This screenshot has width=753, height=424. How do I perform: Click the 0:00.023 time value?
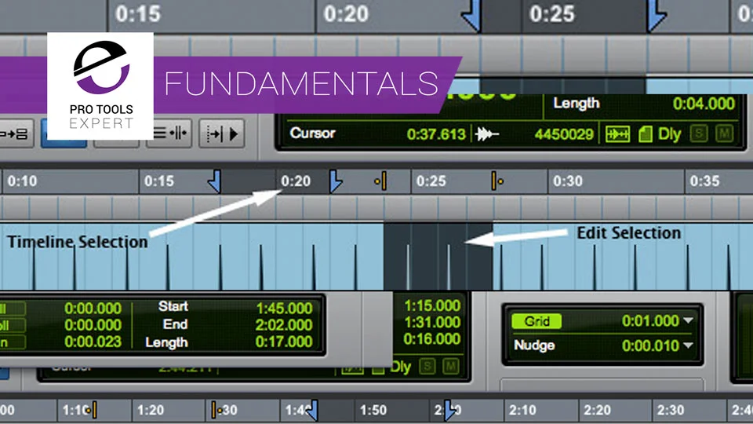point(93,342)
